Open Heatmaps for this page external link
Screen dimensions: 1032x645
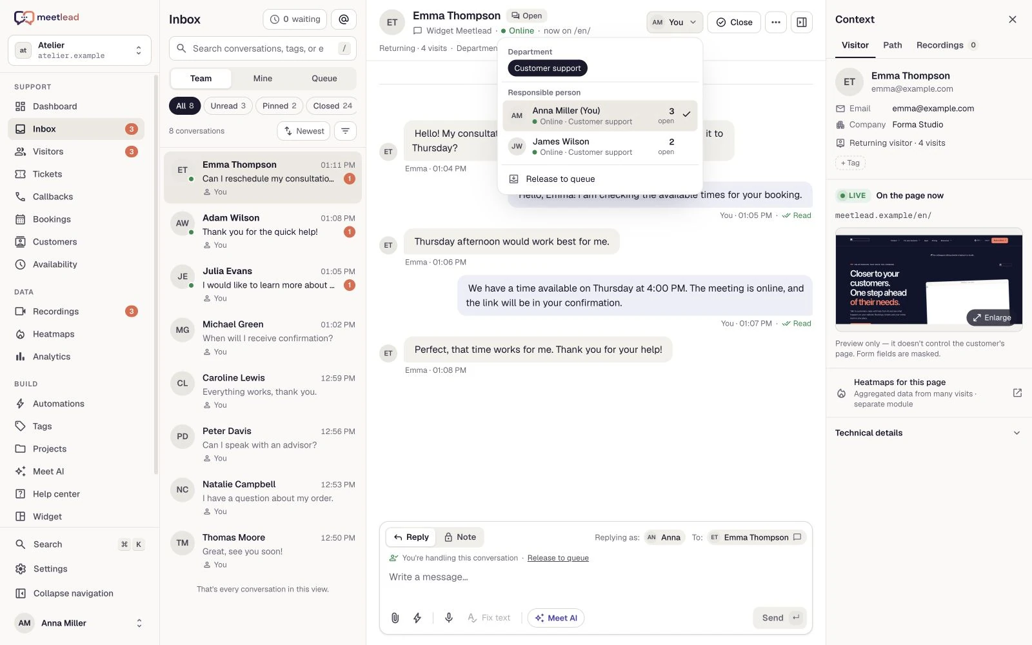pos(1017,393)
